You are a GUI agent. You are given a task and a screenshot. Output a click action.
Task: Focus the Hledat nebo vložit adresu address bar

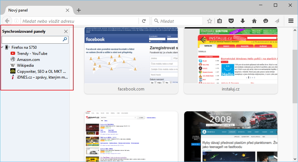point(80,21)
